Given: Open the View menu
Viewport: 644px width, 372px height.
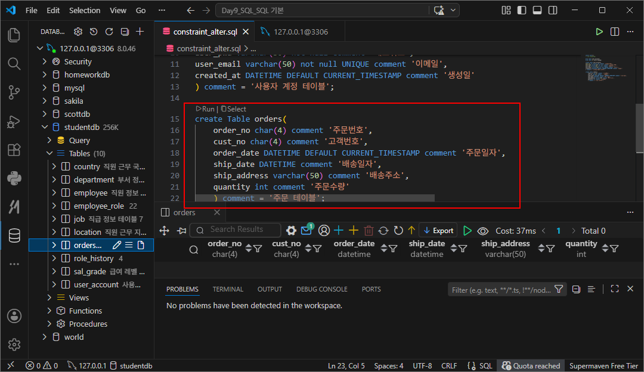Looking at the screenshot, I should [x=118, y=10].
